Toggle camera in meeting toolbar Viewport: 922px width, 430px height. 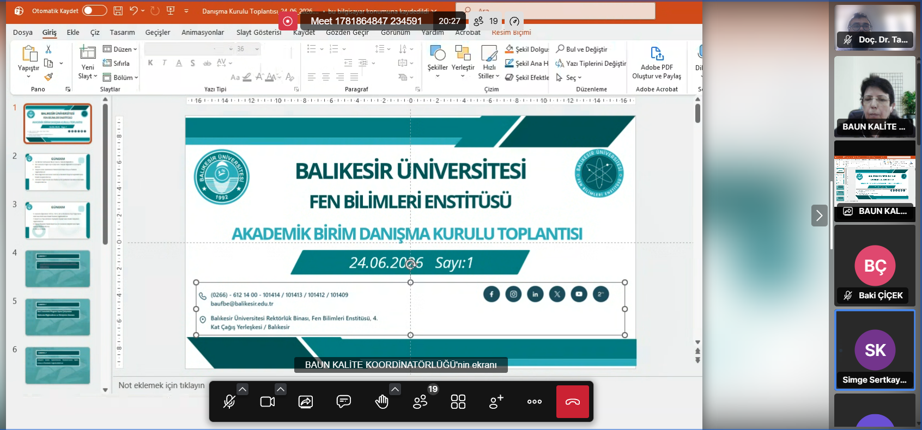click(268, 402)
